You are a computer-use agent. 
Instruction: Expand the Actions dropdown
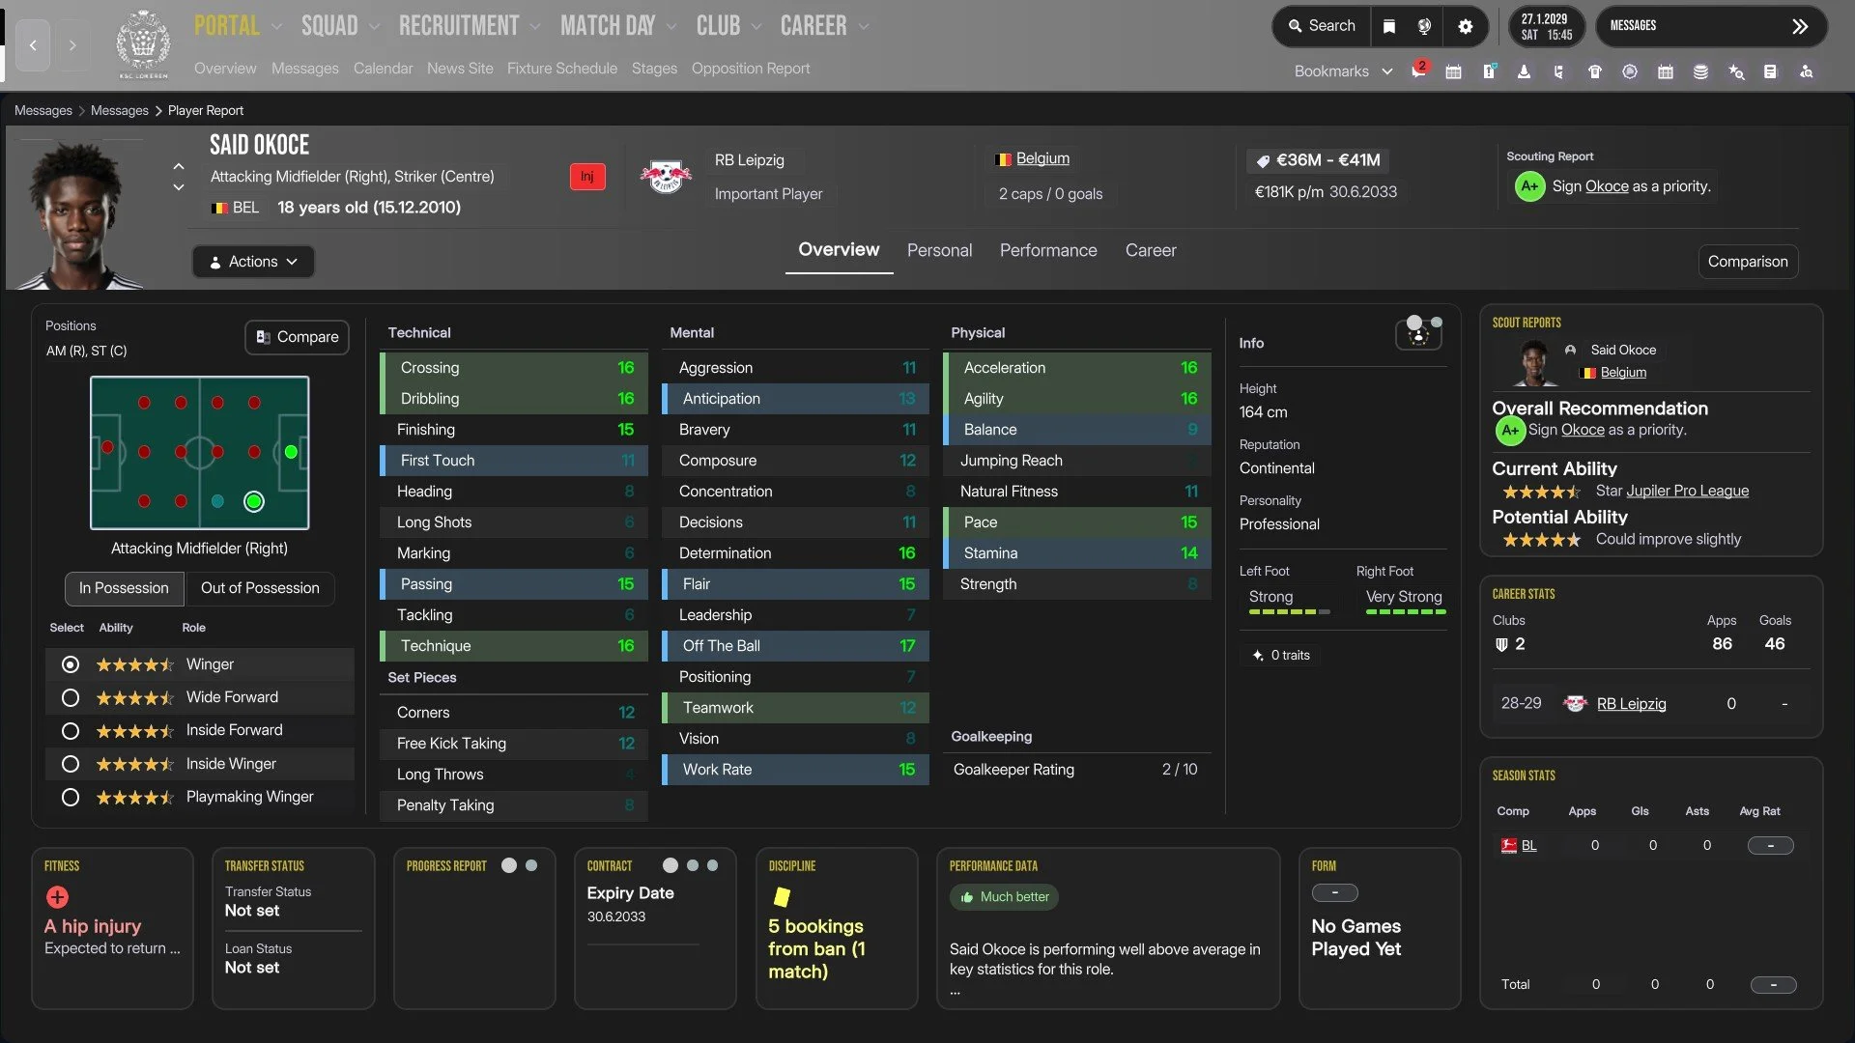[253, 262]
